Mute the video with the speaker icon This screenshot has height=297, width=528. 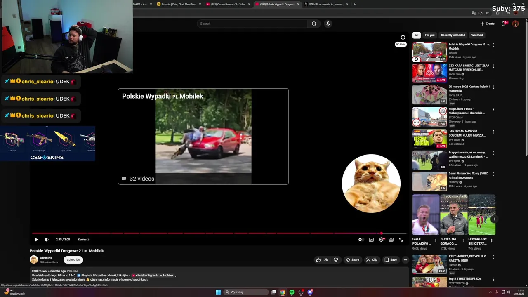[47, 240]
